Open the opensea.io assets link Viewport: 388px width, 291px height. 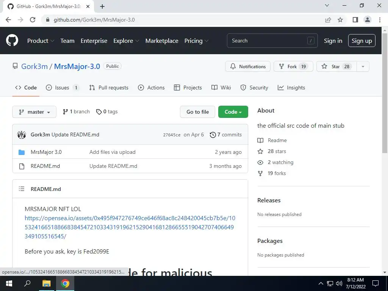point(130,227)
